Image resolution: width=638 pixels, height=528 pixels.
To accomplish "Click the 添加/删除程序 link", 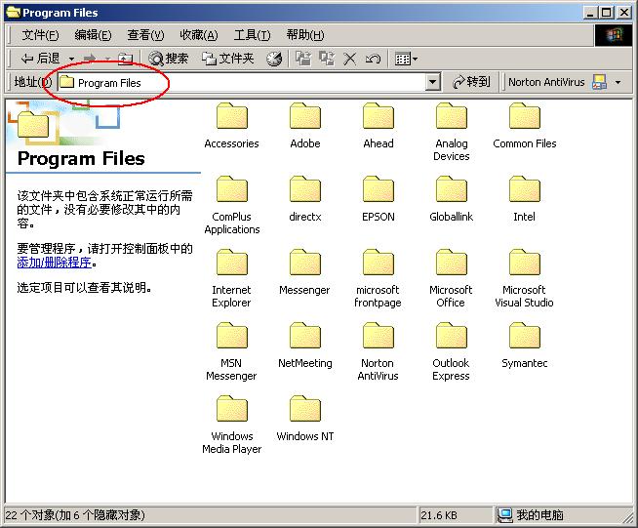I will point(54,263).
